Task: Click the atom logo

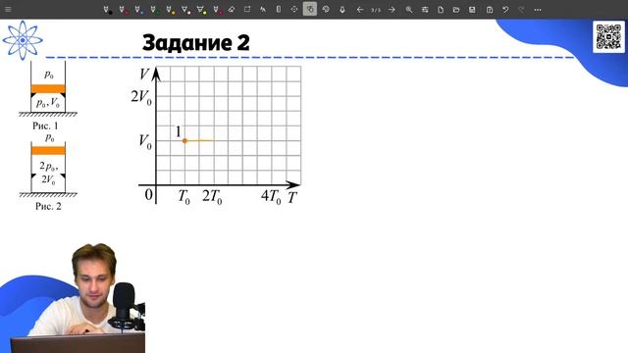Action: [x=23, y=40]
